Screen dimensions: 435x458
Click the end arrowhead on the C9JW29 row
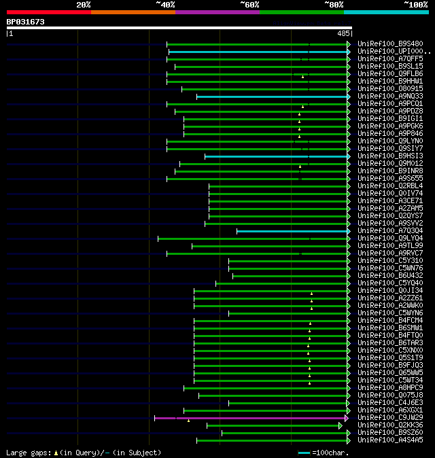[x=347, y=419]
